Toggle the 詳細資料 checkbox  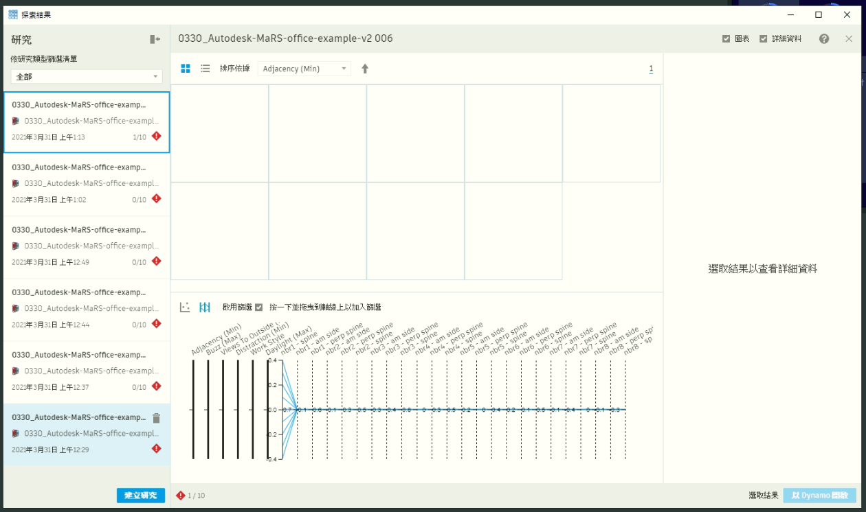[763, 39]
